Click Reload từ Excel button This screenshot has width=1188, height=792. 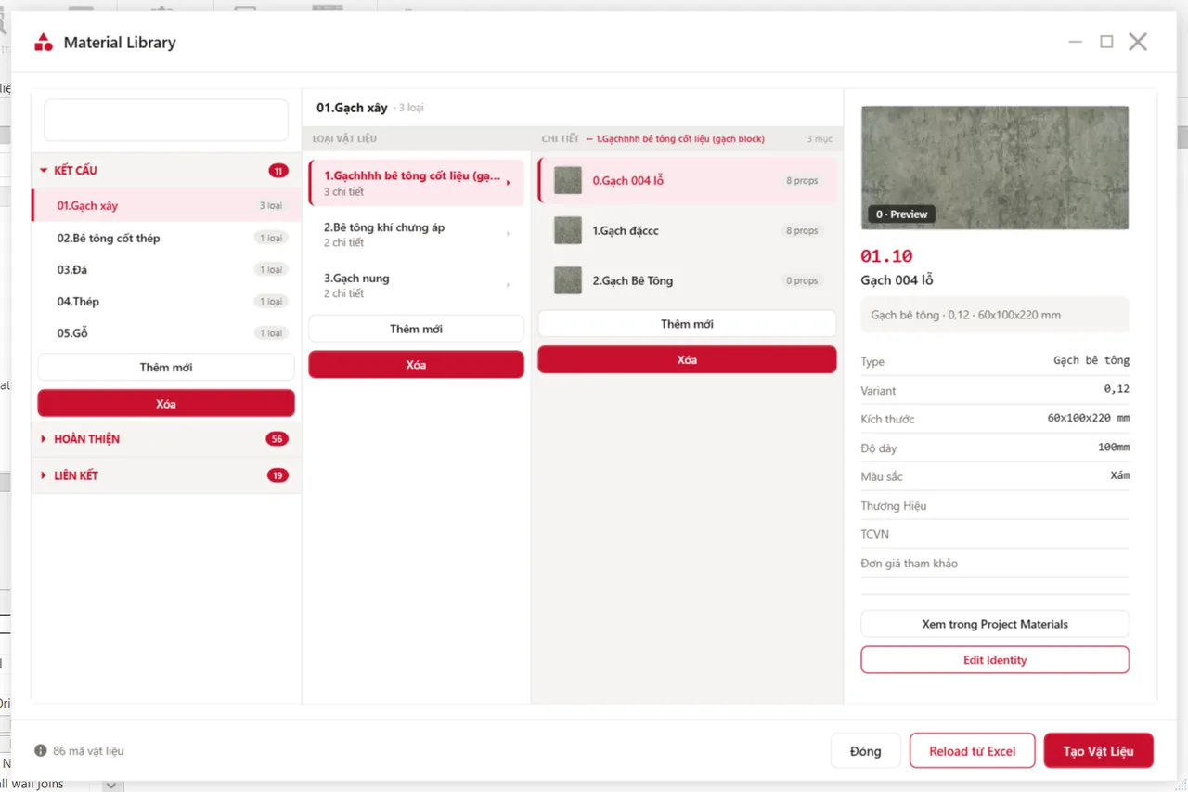click(973, 751)
